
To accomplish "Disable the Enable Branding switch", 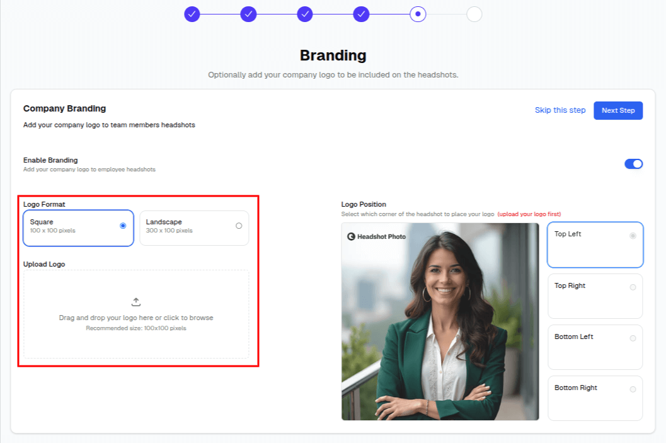I will pyautogui.click(x=633, y=164).
